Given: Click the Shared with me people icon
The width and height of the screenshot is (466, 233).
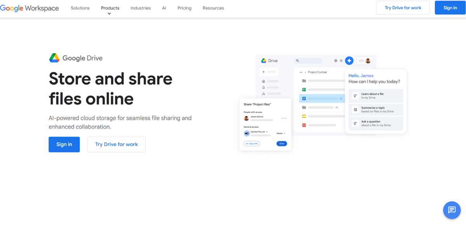Looking at the screenshot, I should pyautogui.click(x=264, y=94).
